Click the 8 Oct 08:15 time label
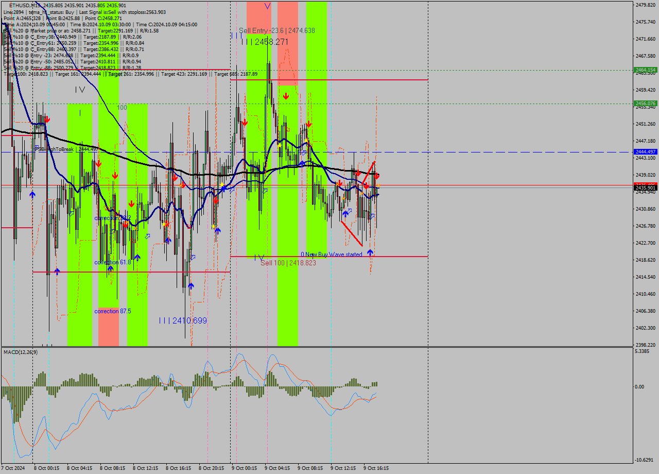The image size is (659, 474). pos(113,468)
